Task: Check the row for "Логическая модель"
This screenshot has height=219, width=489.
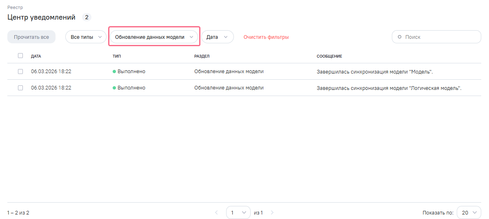Action: (20, 88)
